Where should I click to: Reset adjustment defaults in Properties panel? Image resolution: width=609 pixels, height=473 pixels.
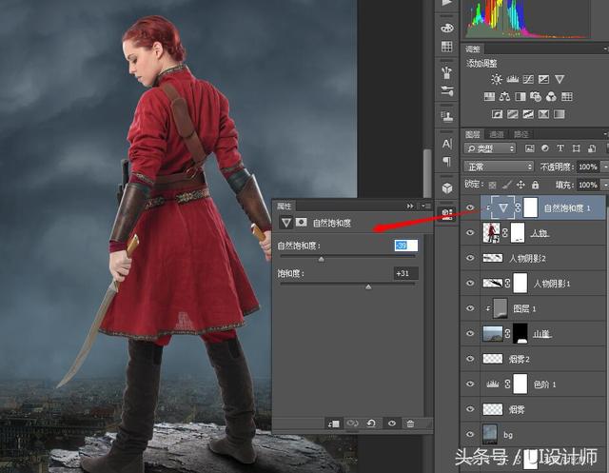(x=371, y=424)
